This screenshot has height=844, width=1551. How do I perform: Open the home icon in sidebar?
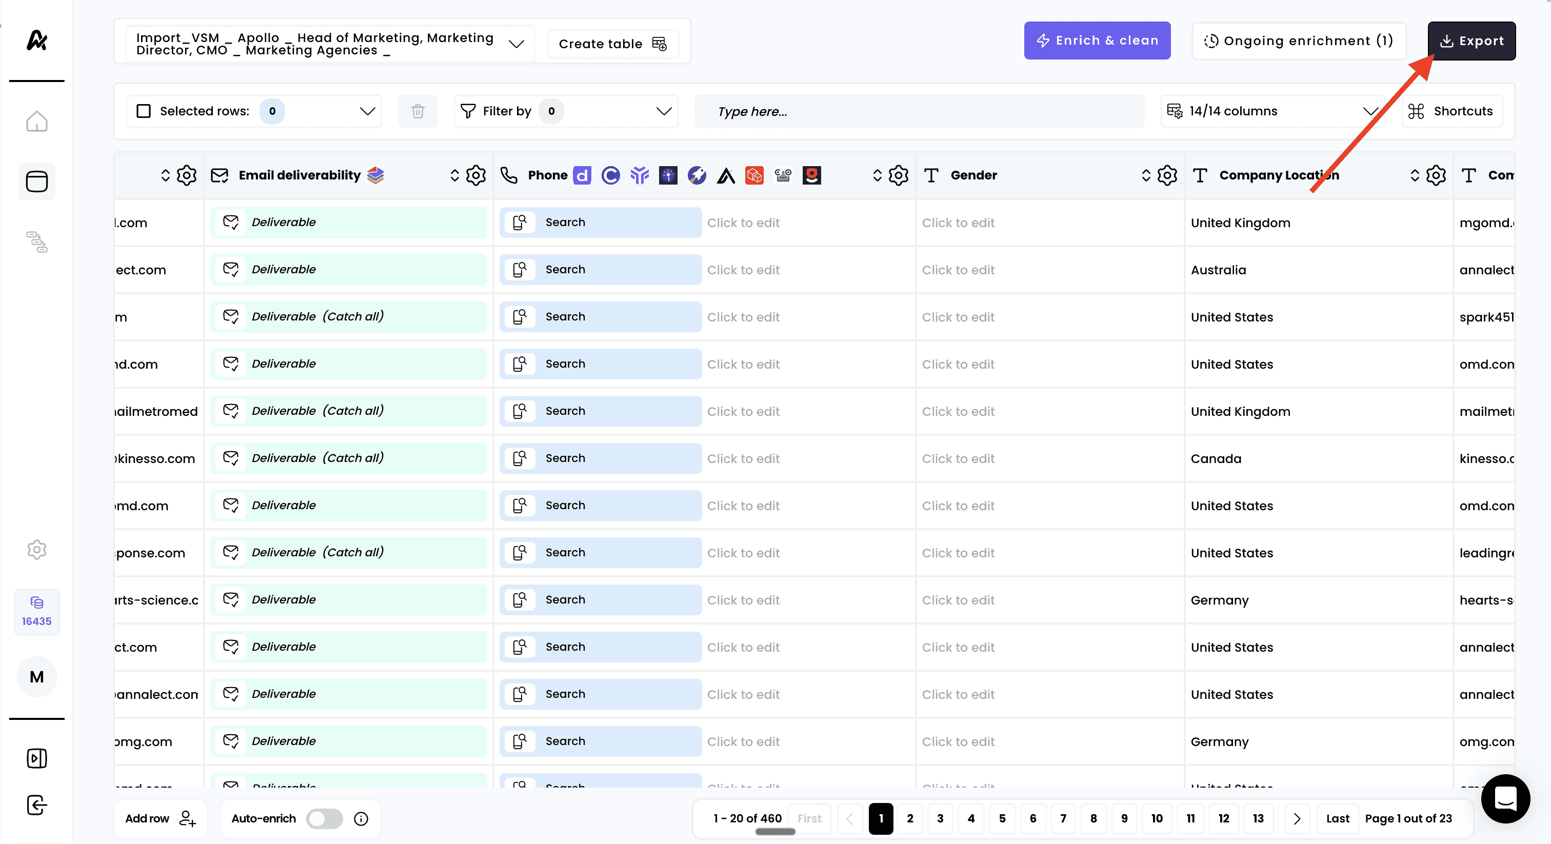click(x=37, y=122)
